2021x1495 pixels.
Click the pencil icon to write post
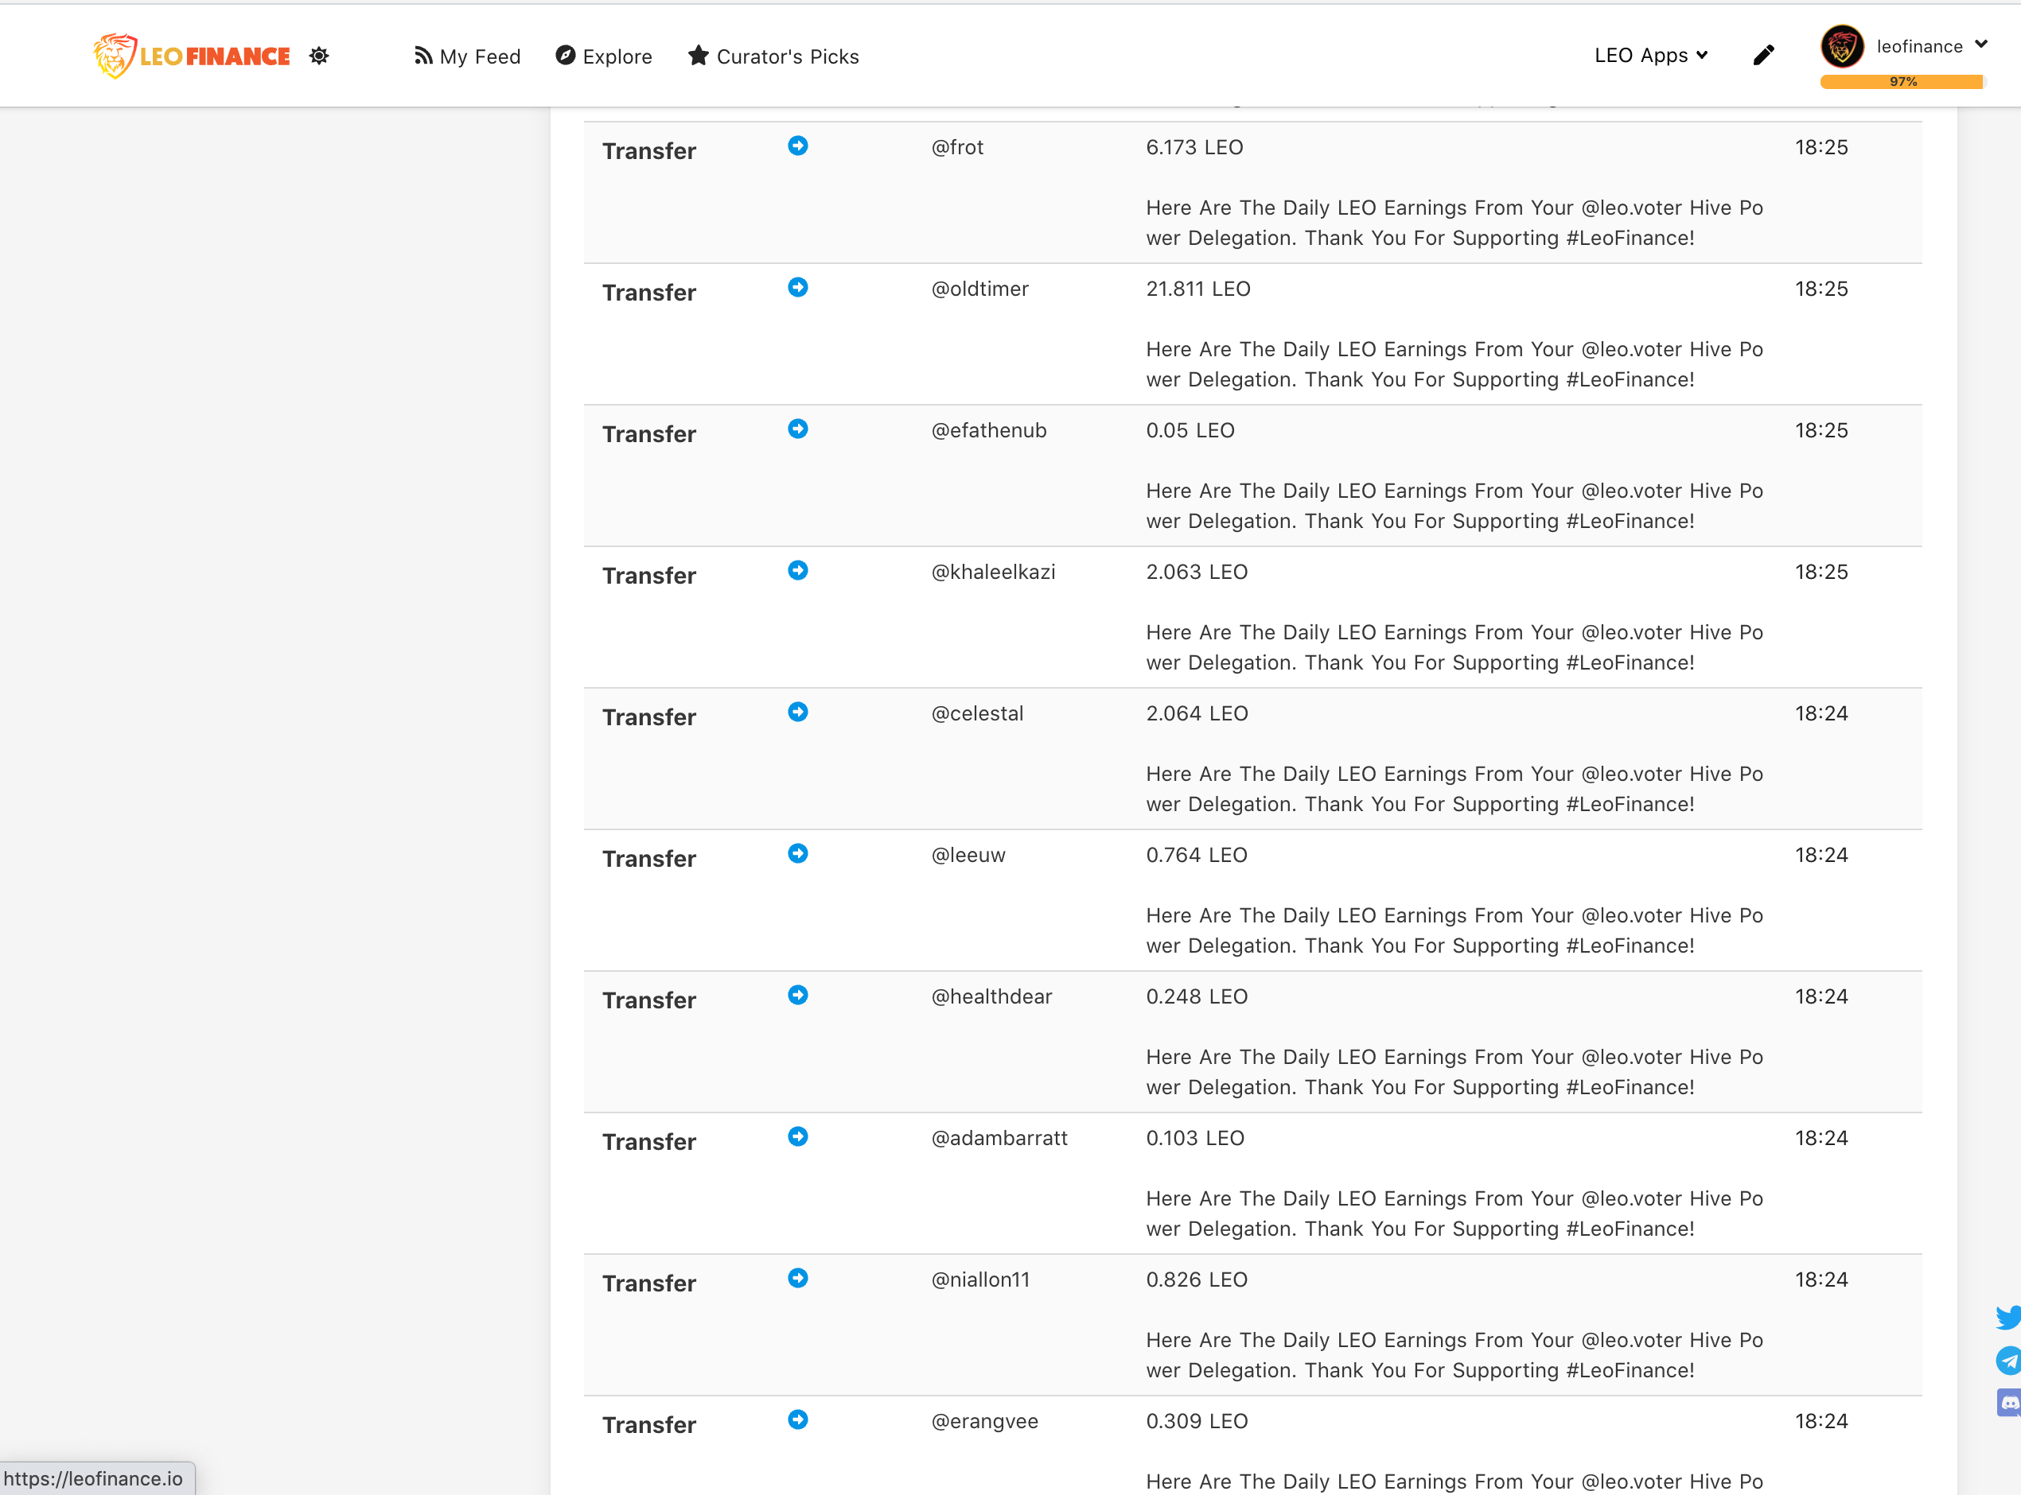[x=1763, y=55]
